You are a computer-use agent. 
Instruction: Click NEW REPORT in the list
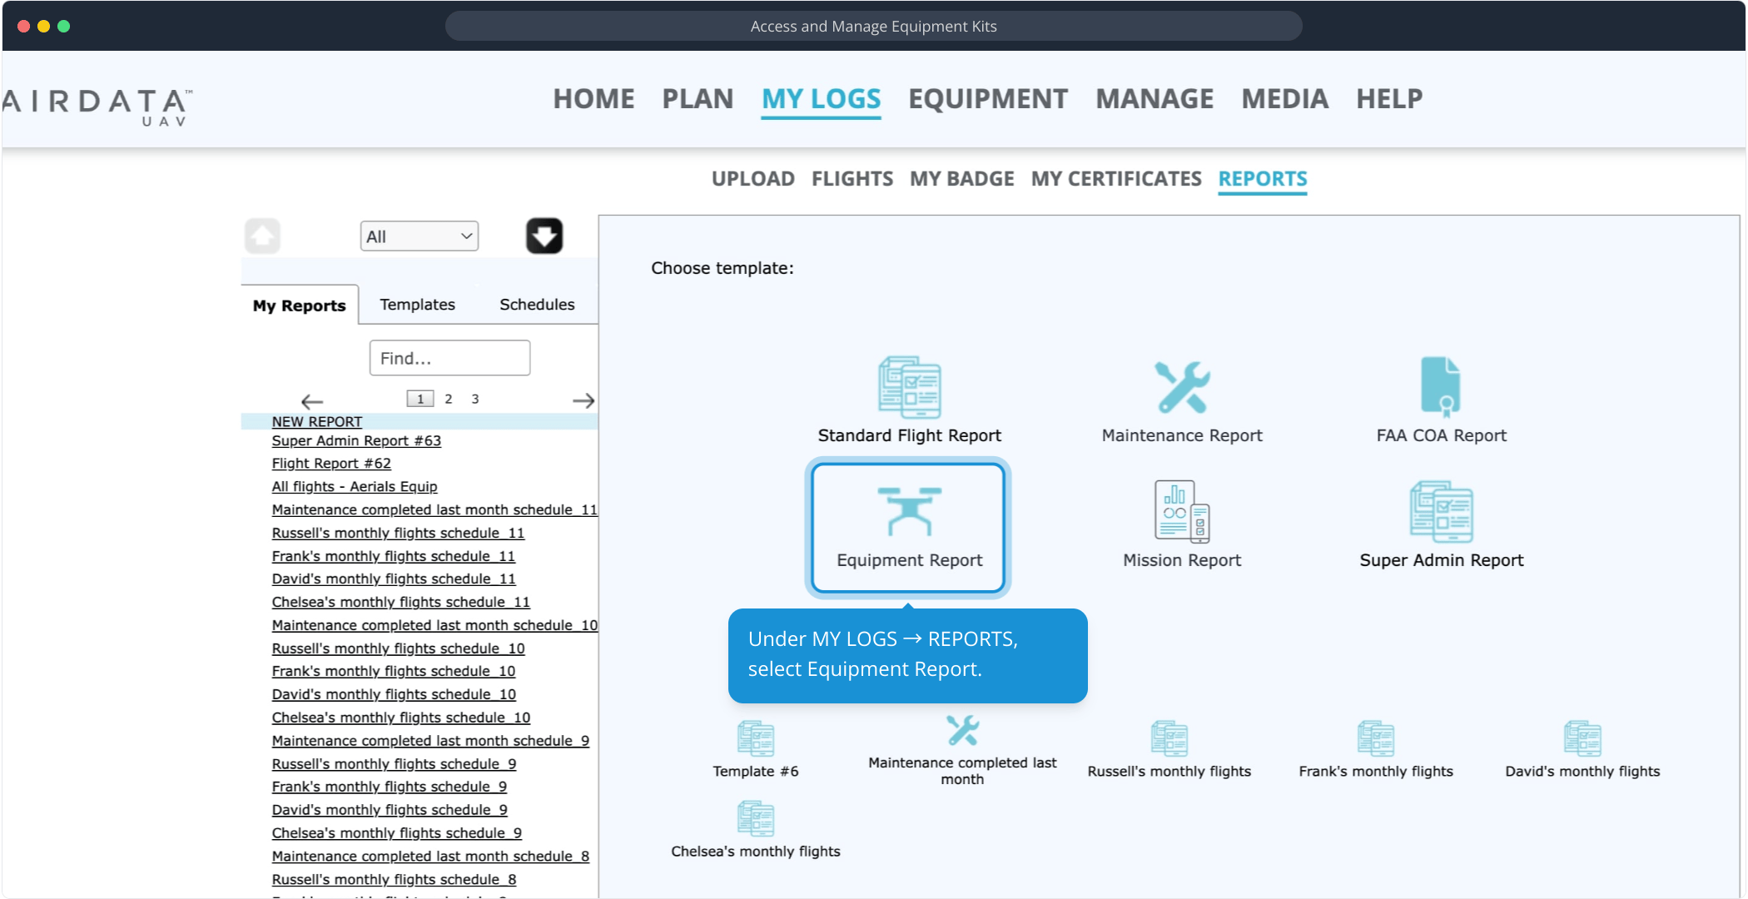(317, 422)
